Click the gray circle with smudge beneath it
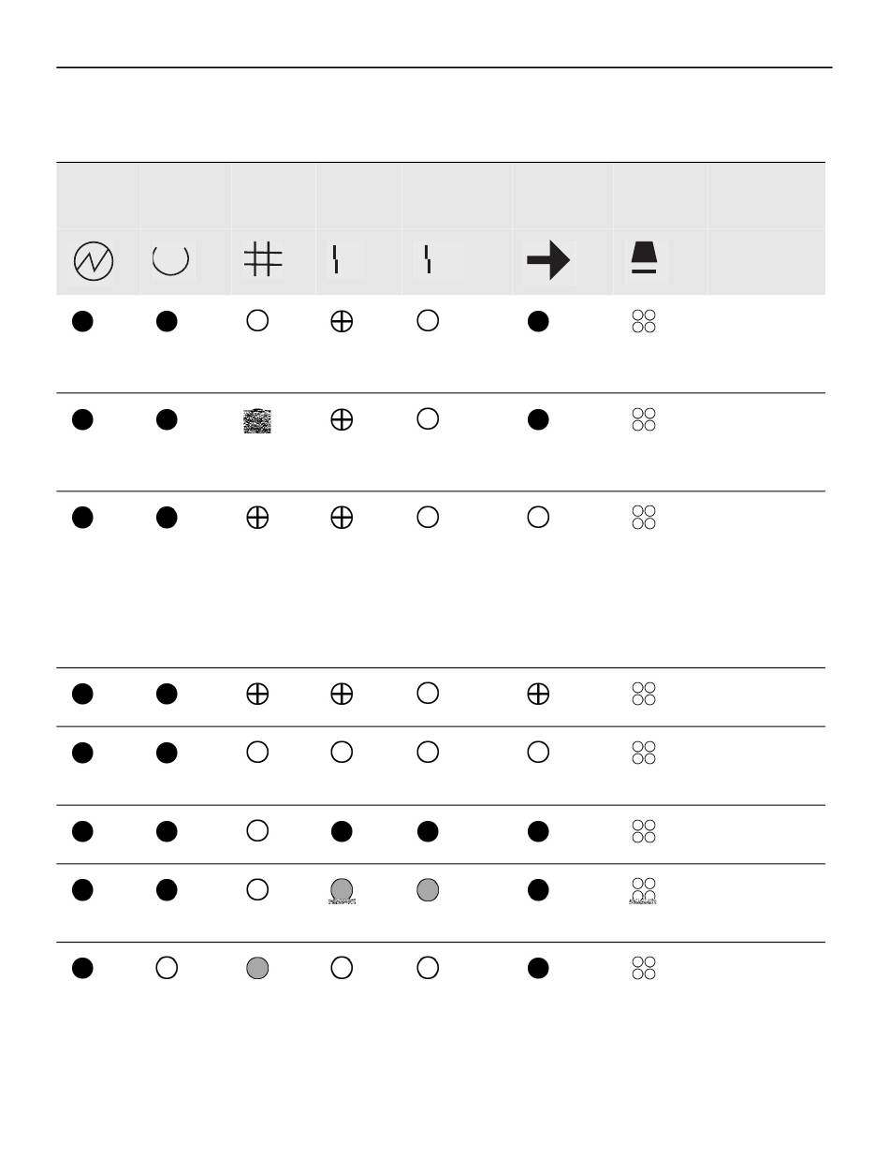This screenshot has width=889, height=1171. coord(342,889)
